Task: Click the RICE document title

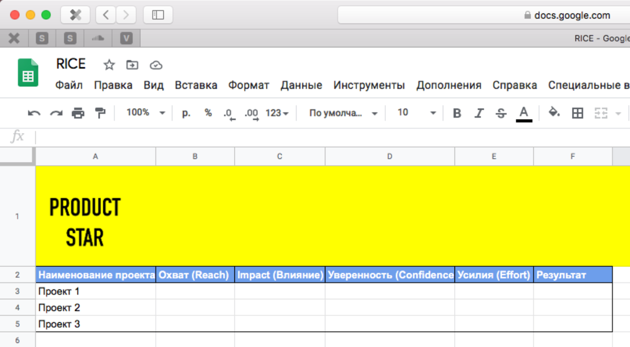Action: 71,64
